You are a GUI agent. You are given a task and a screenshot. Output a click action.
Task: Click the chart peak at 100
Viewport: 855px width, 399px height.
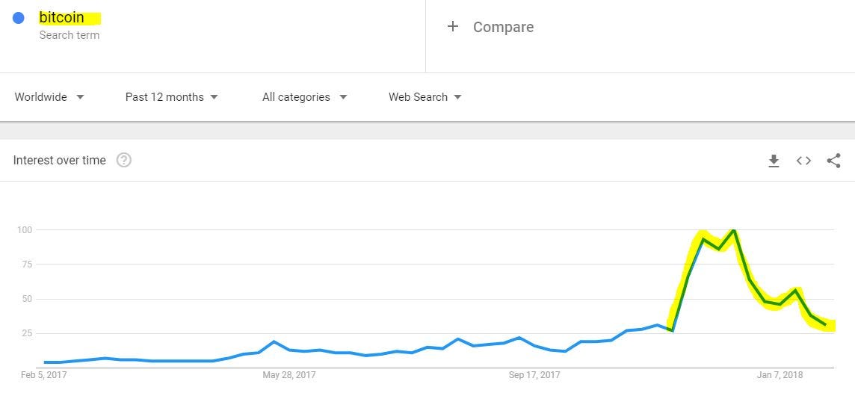(734, 231)
